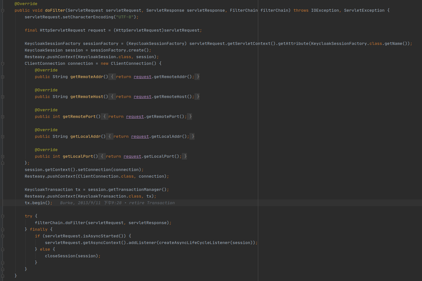This screenshot has height=281, width=422.
Task: Expand the folded getRemoteHost method in gutter
Action: [x=3, y=97]
